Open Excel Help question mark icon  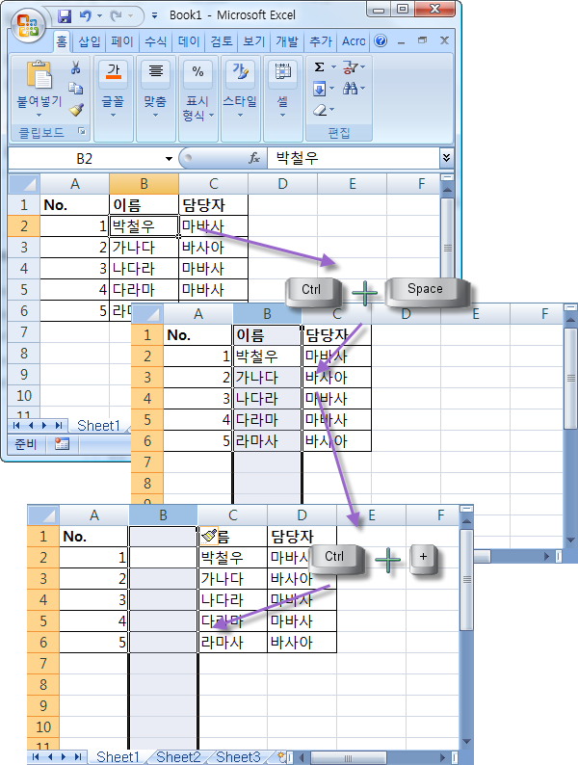[381, 41]
